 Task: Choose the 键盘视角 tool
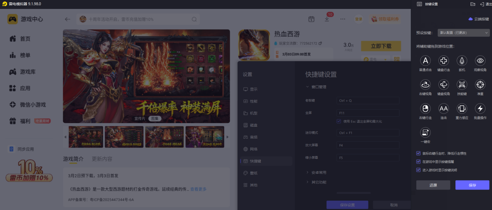[444, 84]
